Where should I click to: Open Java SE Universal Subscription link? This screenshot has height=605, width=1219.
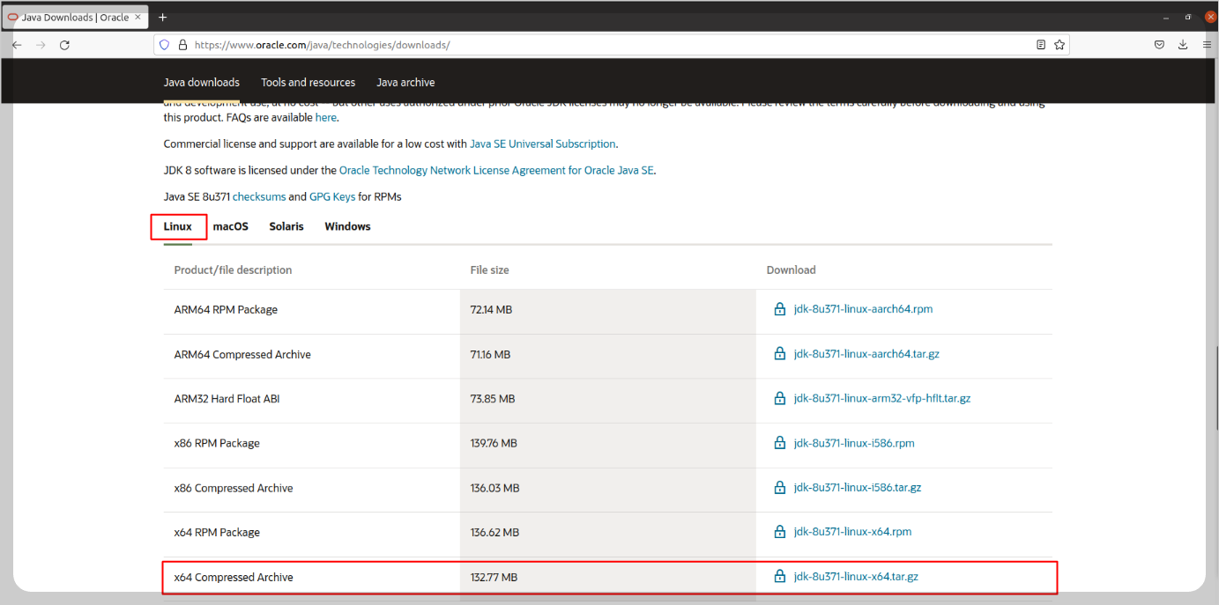543,144
